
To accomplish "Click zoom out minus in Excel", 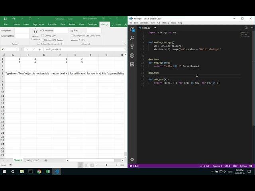I will point(96,165).
